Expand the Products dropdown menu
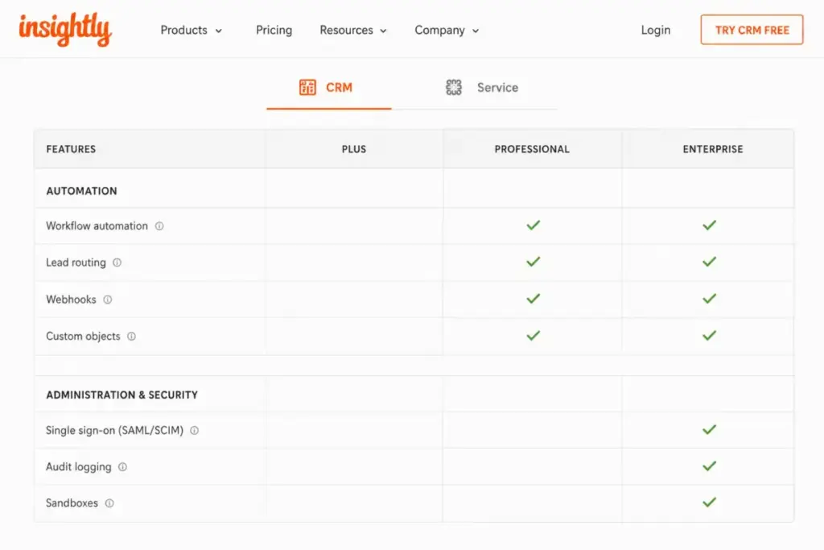The width and height of the screenshot is (824, 550). (x=192, y=30)
